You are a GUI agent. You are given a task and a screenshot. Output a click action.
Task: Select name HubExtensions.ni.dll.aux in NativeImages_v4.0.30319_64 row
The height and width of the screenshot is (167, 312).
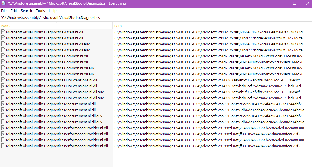point(55,98)
